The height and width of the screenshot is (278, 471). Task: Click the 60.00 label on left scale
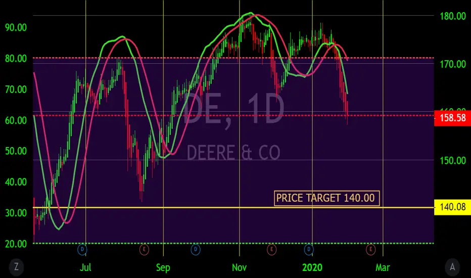pyautogui.click(x=16, y=120)
